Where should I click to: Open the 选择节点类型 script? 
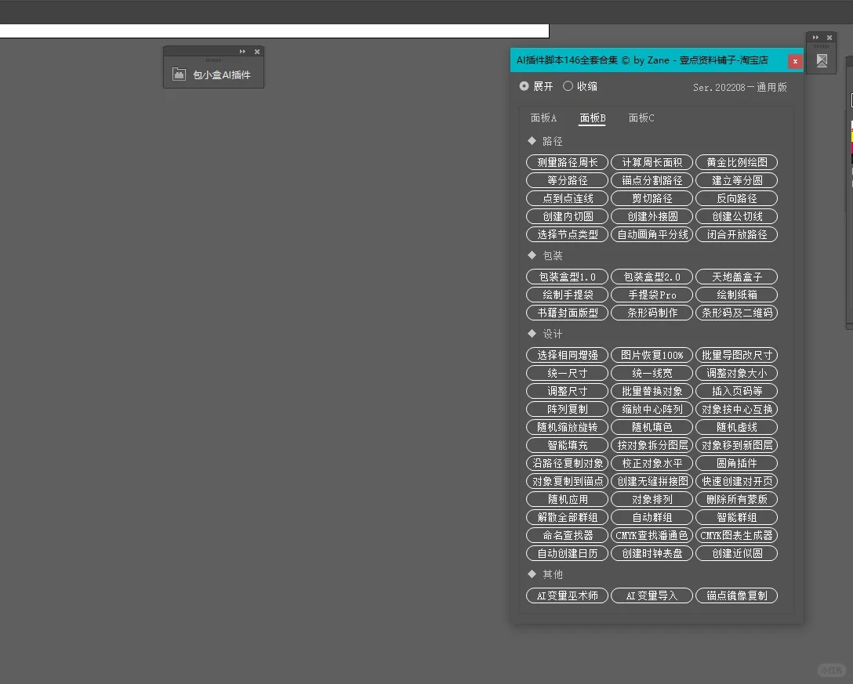(x=568, y=233)
